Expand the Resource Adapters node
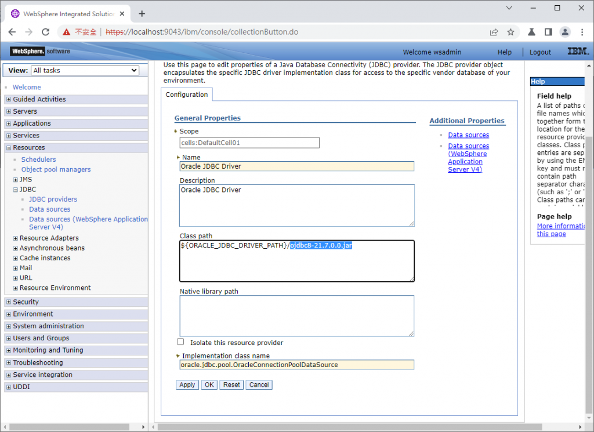This screenshot has height=432, width=594. [16, 238]
